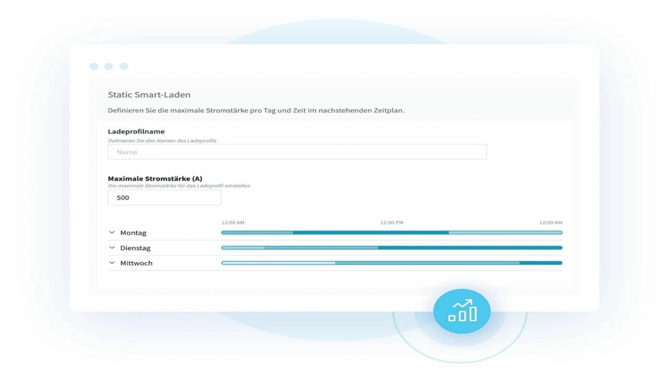Click the pale morning segment of Mittwoch timeline

point(278,263)
